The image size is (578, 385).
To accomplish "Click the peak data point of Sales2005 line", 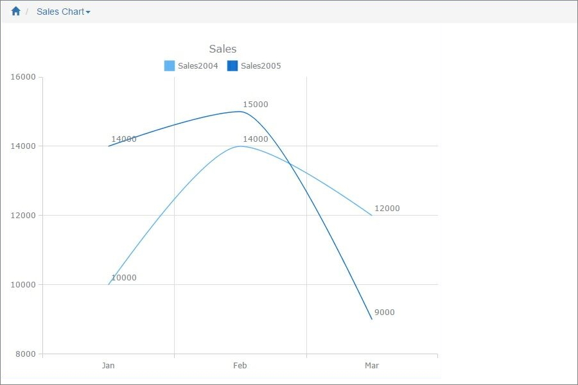I will tap(240, 111).
